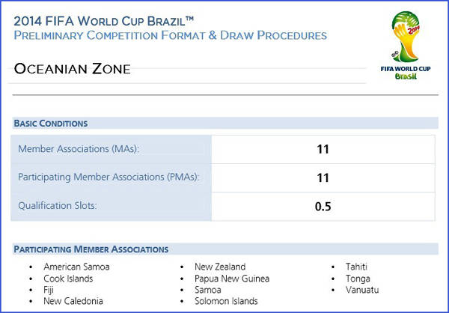Click the 2014 FIFA World Cup Brazil title
Image resolution: width=449 pixels, height=313 pixels.
104,21
